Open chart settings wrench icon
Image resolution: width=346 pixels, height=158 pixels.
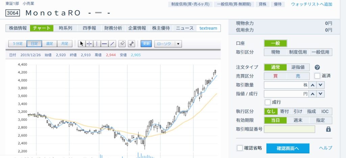point(131,43)
